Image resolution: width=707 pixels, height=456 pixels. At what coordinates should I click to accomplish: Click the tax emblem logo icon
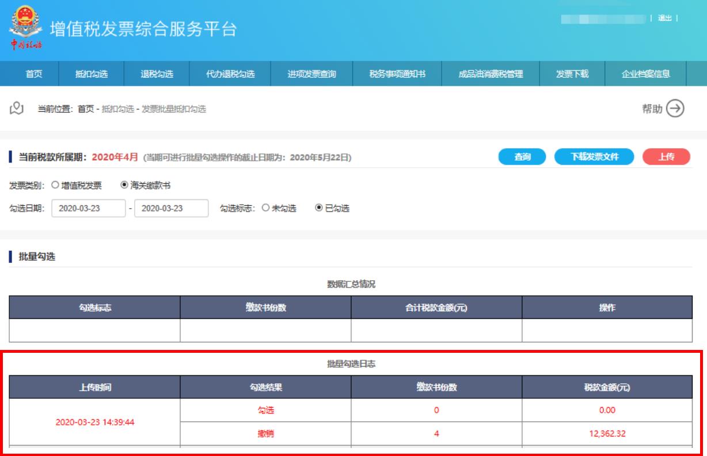click(24, 27)
